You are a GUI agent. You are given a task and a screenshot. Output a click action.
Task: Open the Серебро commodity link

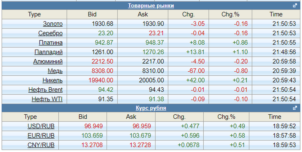(x=50, y=33)
